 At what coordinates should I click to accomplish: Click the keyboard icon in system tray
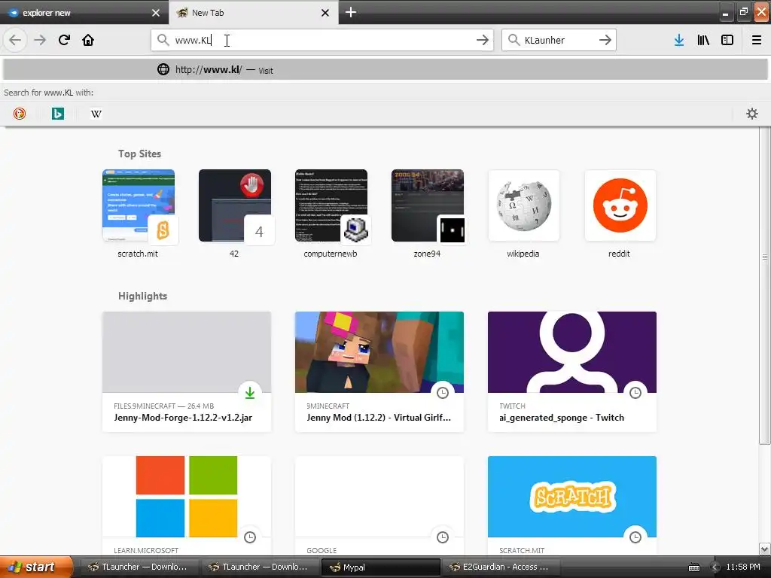694,567
